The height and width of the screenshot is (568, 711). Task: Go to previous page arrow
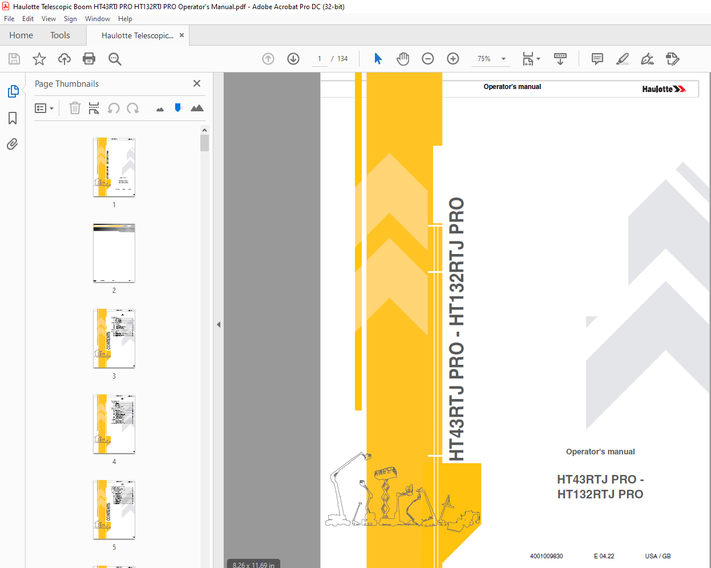point(268,59)
